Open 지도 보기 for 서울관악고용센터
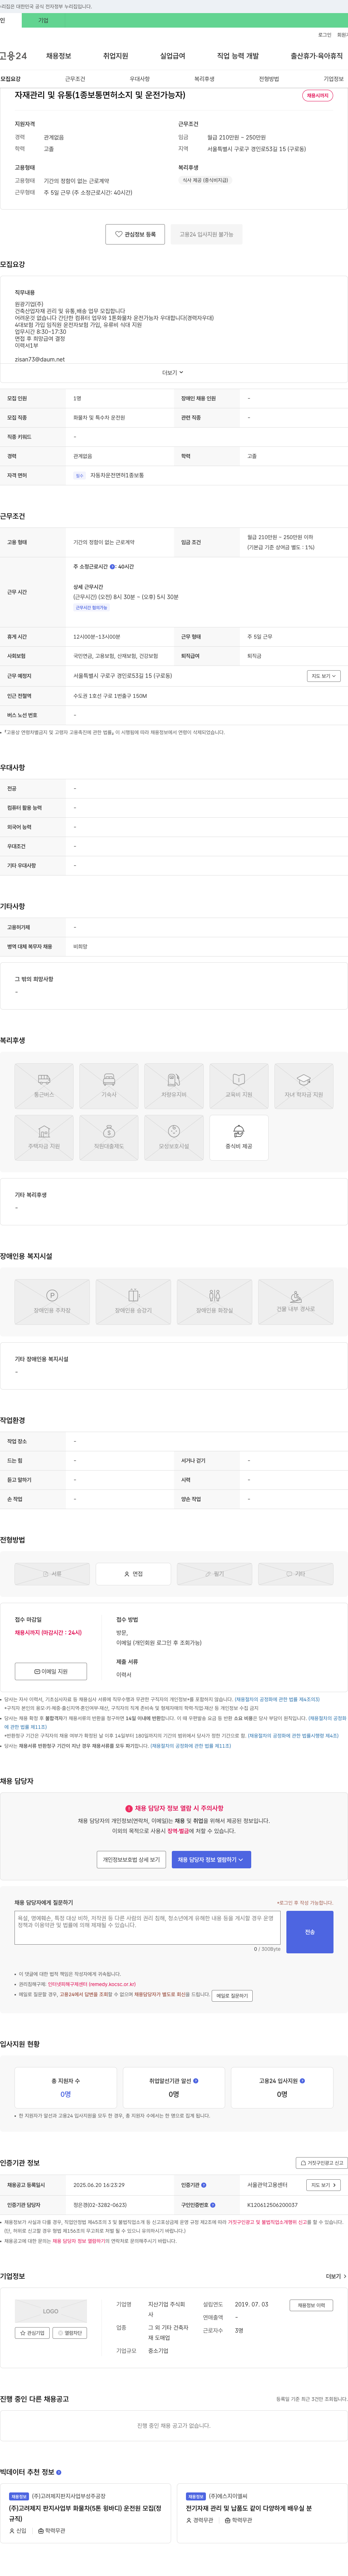348x2576 pixels. point(323,2185)
